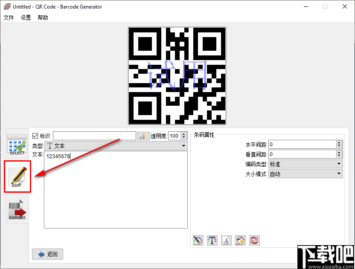Click the SELECT icon in the sidebar
355x269 pixels.
click(17, 145)
